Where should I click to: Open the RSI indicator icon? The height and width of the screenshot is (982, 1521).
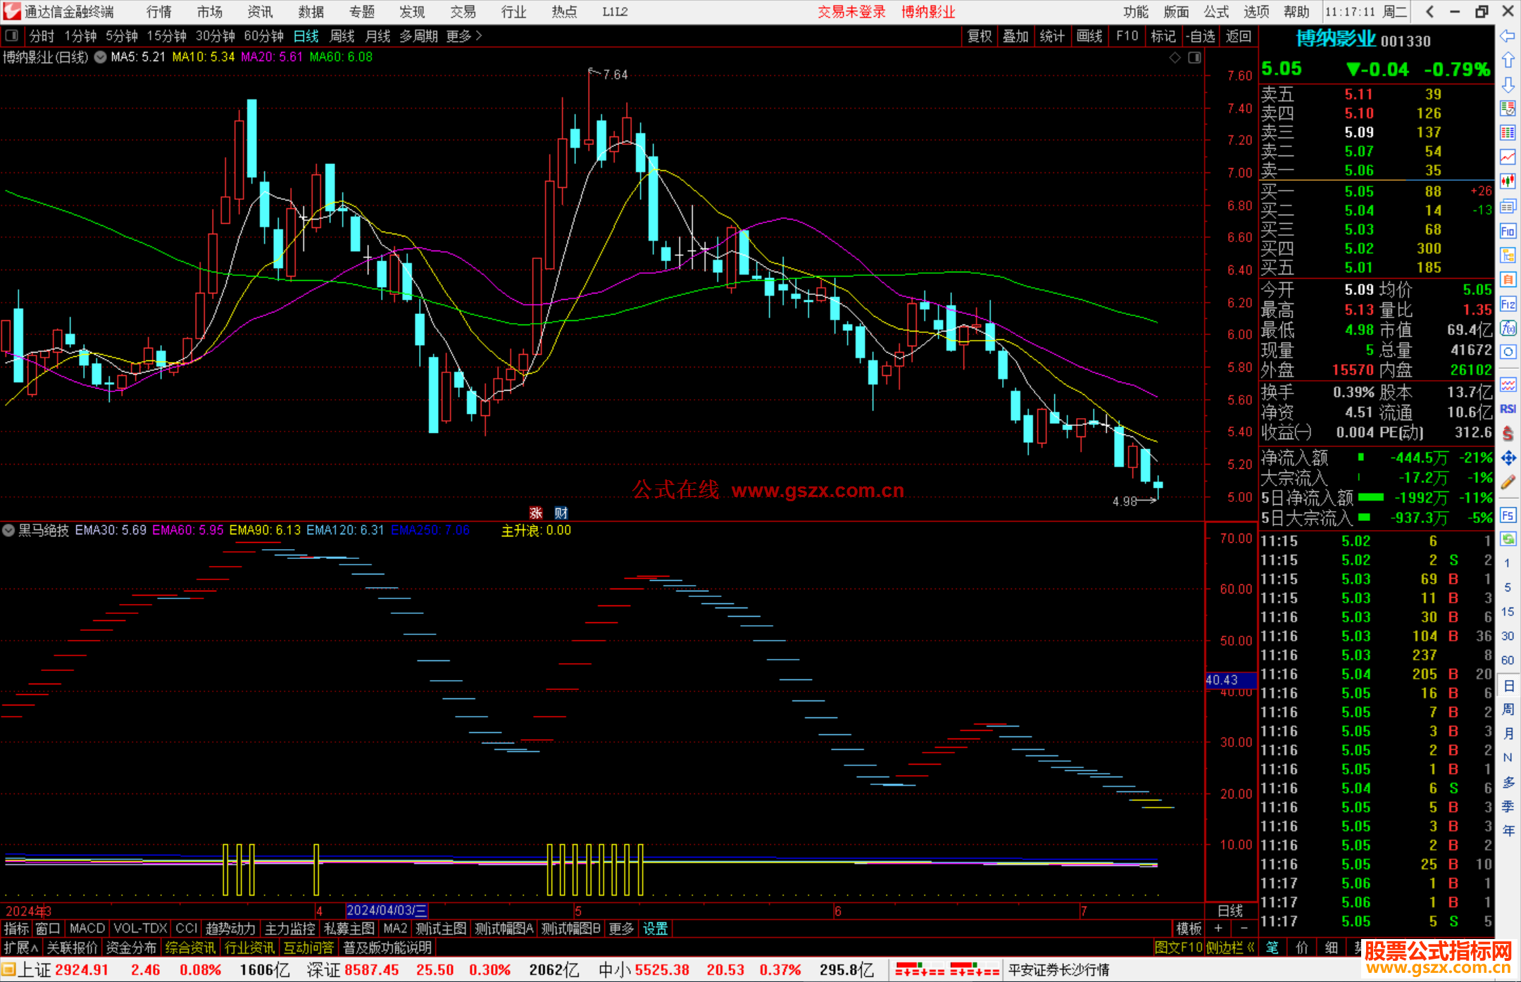(1508, 409)
